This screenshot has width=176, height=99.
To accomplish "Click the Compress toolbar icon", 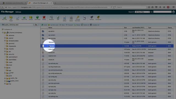I will (x=98, y=18).
